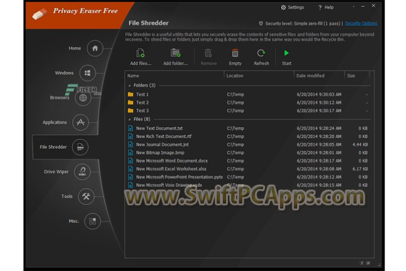406x271 pixels.
Task: Open the Tools wrench icon
Action: (x=86, y=196)
